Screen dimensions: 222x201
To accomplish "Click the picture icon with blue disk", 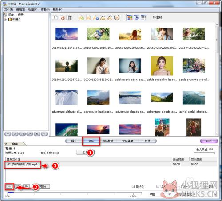I will tap(95, 18).
